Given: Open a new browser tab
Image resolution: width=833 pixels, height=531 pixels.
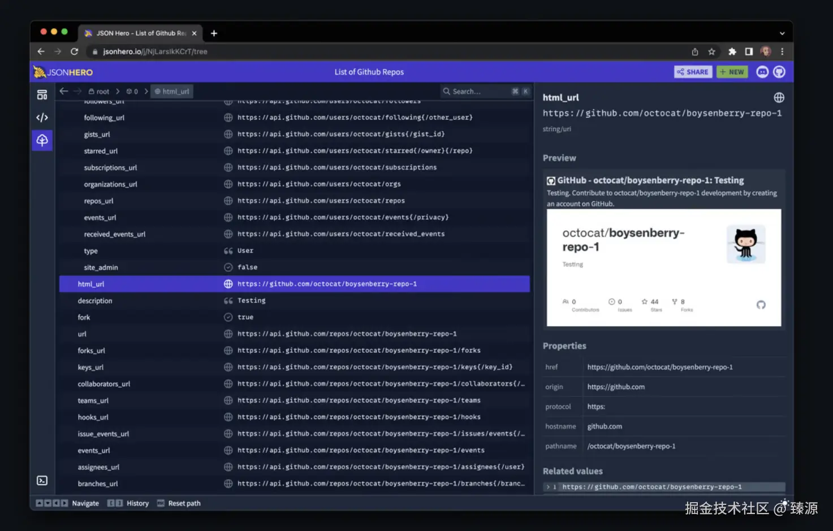Looking at the screenshot, I should click(214, 33).
